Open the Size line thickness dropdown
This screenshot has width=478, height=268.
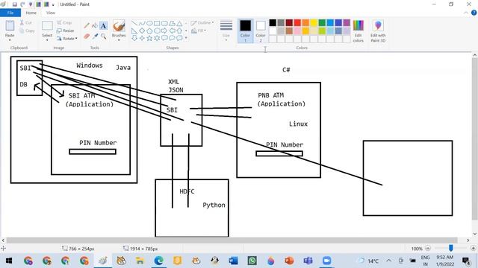[226, 31]
